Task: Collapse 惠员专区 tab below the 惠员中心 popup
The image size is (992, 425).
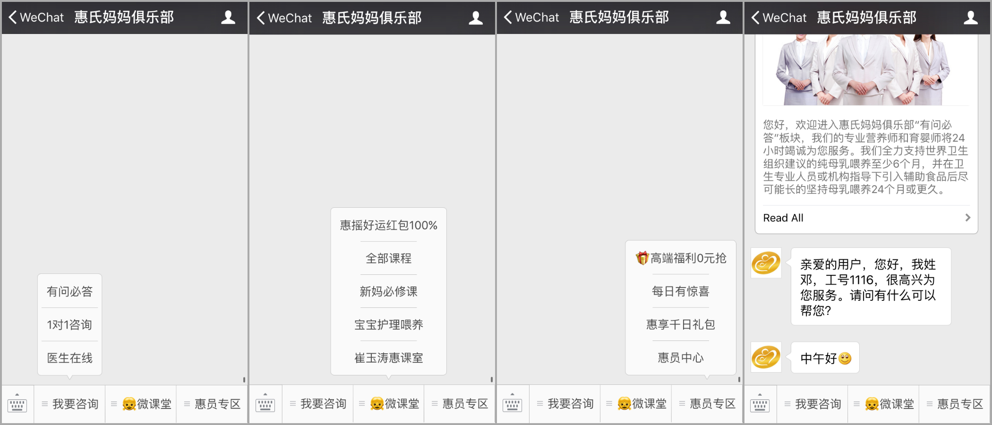Action: tap(707, 404)
